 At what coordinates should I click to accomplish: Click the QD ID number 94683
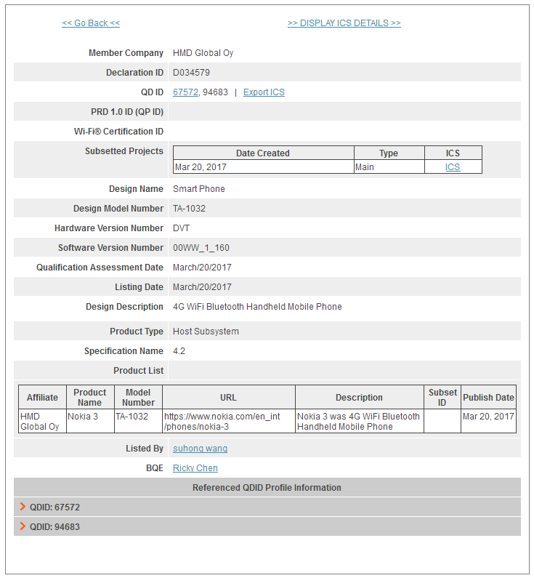coord(216,92)
